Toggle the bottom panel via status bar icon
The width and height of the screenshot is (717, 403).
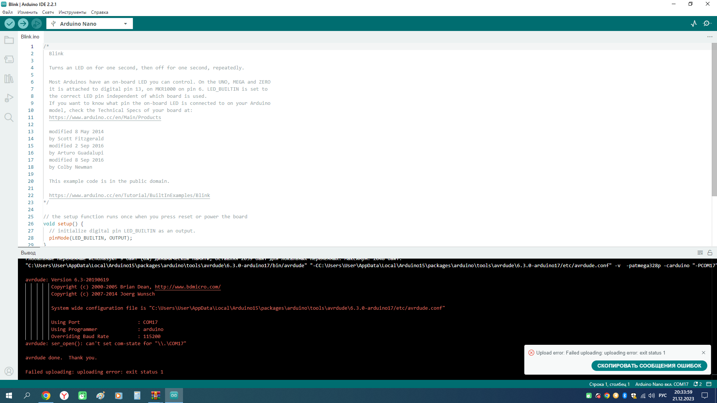tap(709, 384)
